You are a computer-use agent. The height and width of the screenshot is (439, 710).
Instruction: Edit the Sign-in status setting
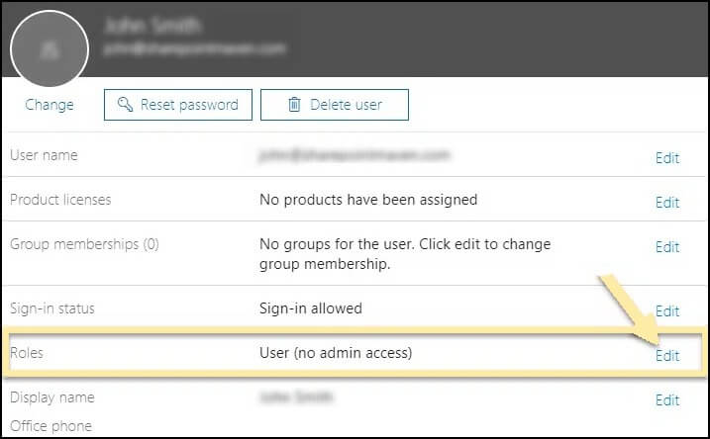click(x=667, y=311)
